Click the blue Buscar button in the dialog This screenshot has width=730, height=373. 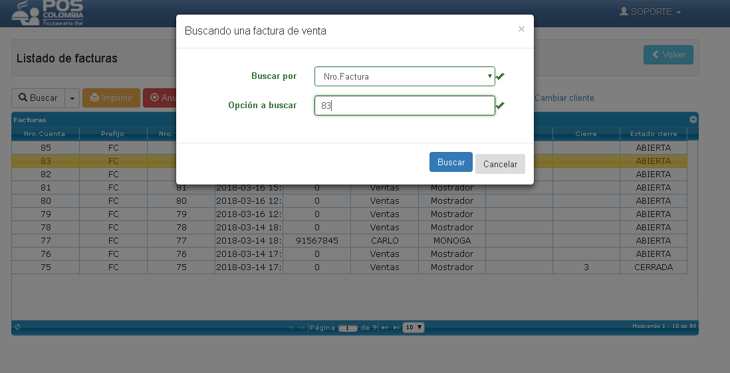451,162
